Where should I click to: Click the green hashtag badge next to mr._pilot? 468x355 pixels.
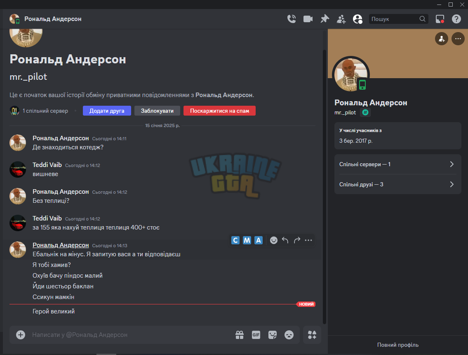pyautogui.click(x=365, y=112)
